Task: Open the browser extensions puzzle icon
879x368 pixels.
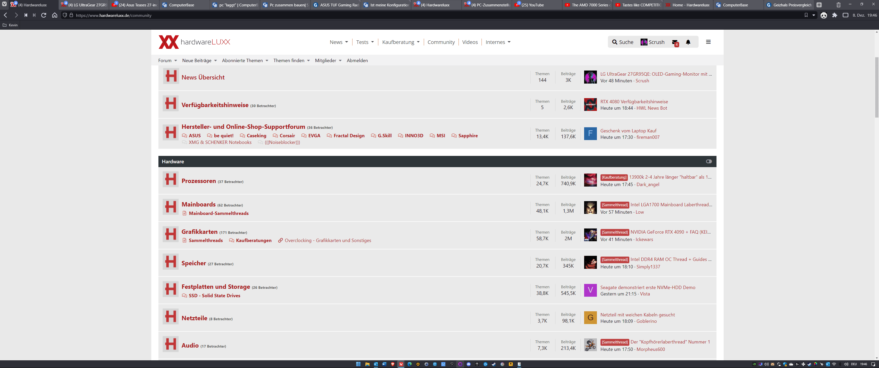Action: pos(835,15)
